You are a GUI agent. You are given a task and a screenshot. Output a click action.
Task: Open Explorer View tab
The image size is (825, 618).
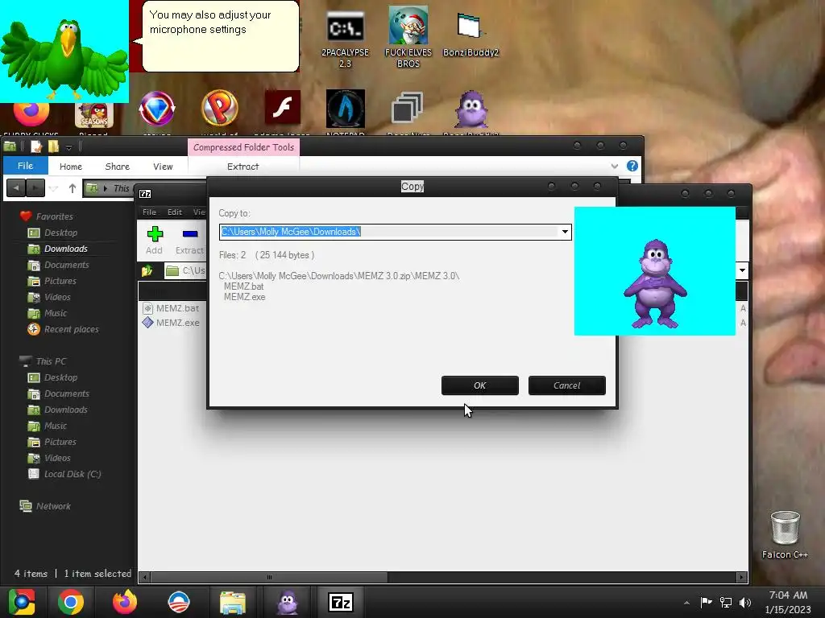(x=163, y=166)
